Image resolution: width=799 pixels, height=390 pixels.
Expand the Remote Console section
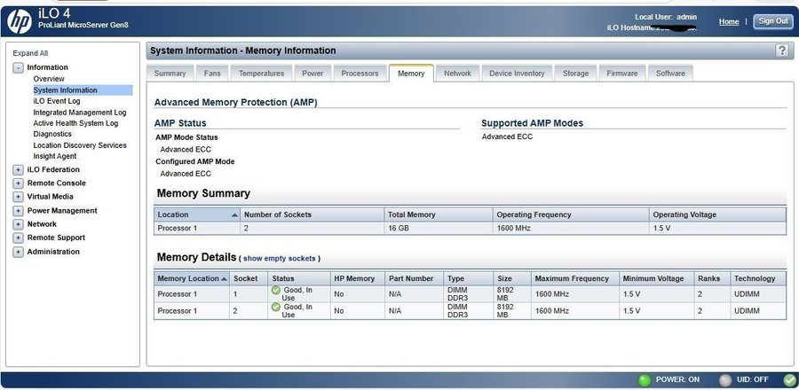pyautogui.click(x=19, y=183)
